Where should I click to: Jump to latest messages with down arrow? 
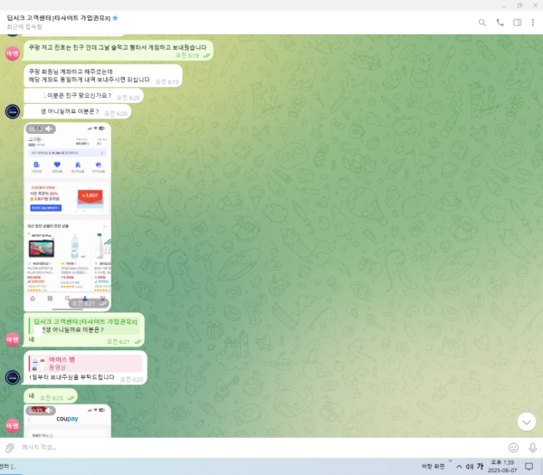click(527, 422)
